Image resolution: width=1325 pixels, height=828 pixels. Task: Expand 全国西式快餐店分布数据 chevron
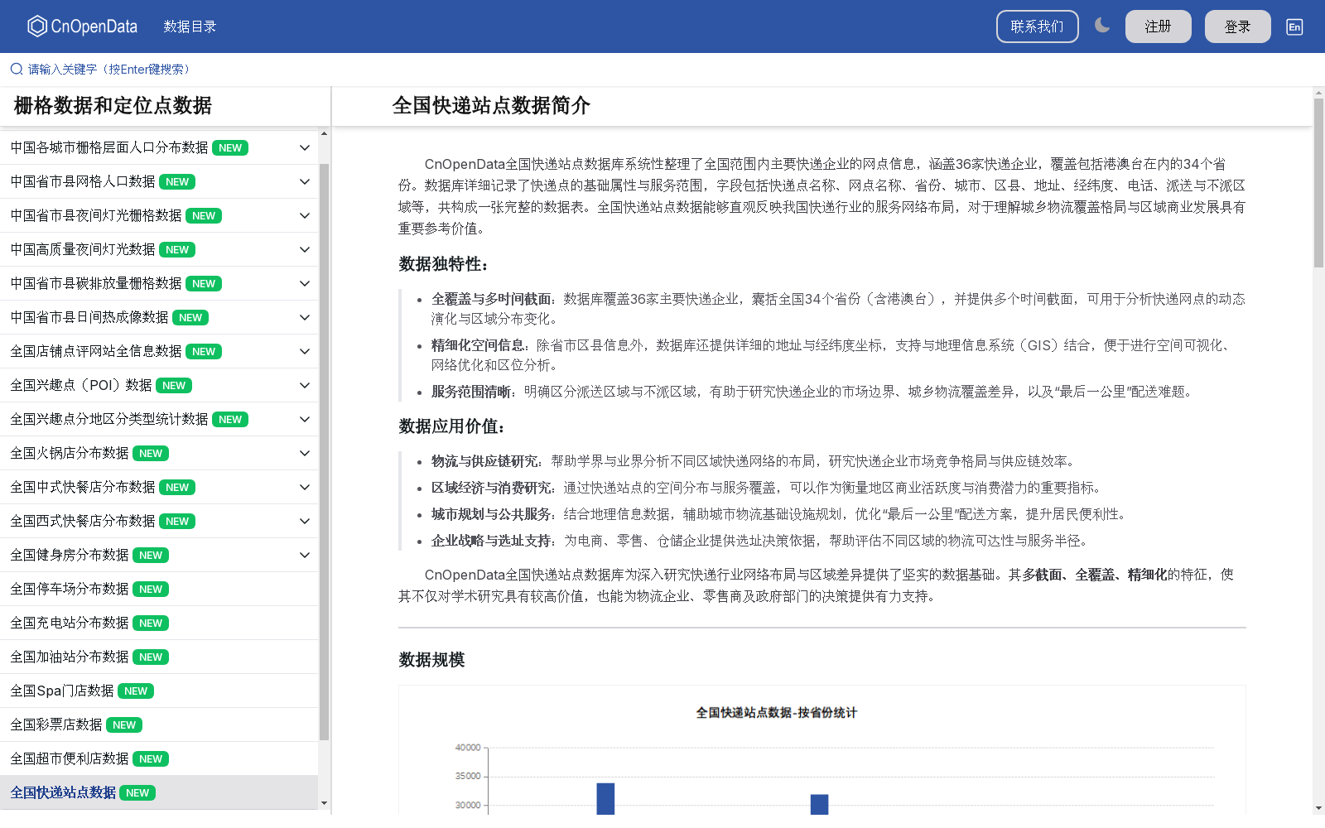tap(305, 521)
